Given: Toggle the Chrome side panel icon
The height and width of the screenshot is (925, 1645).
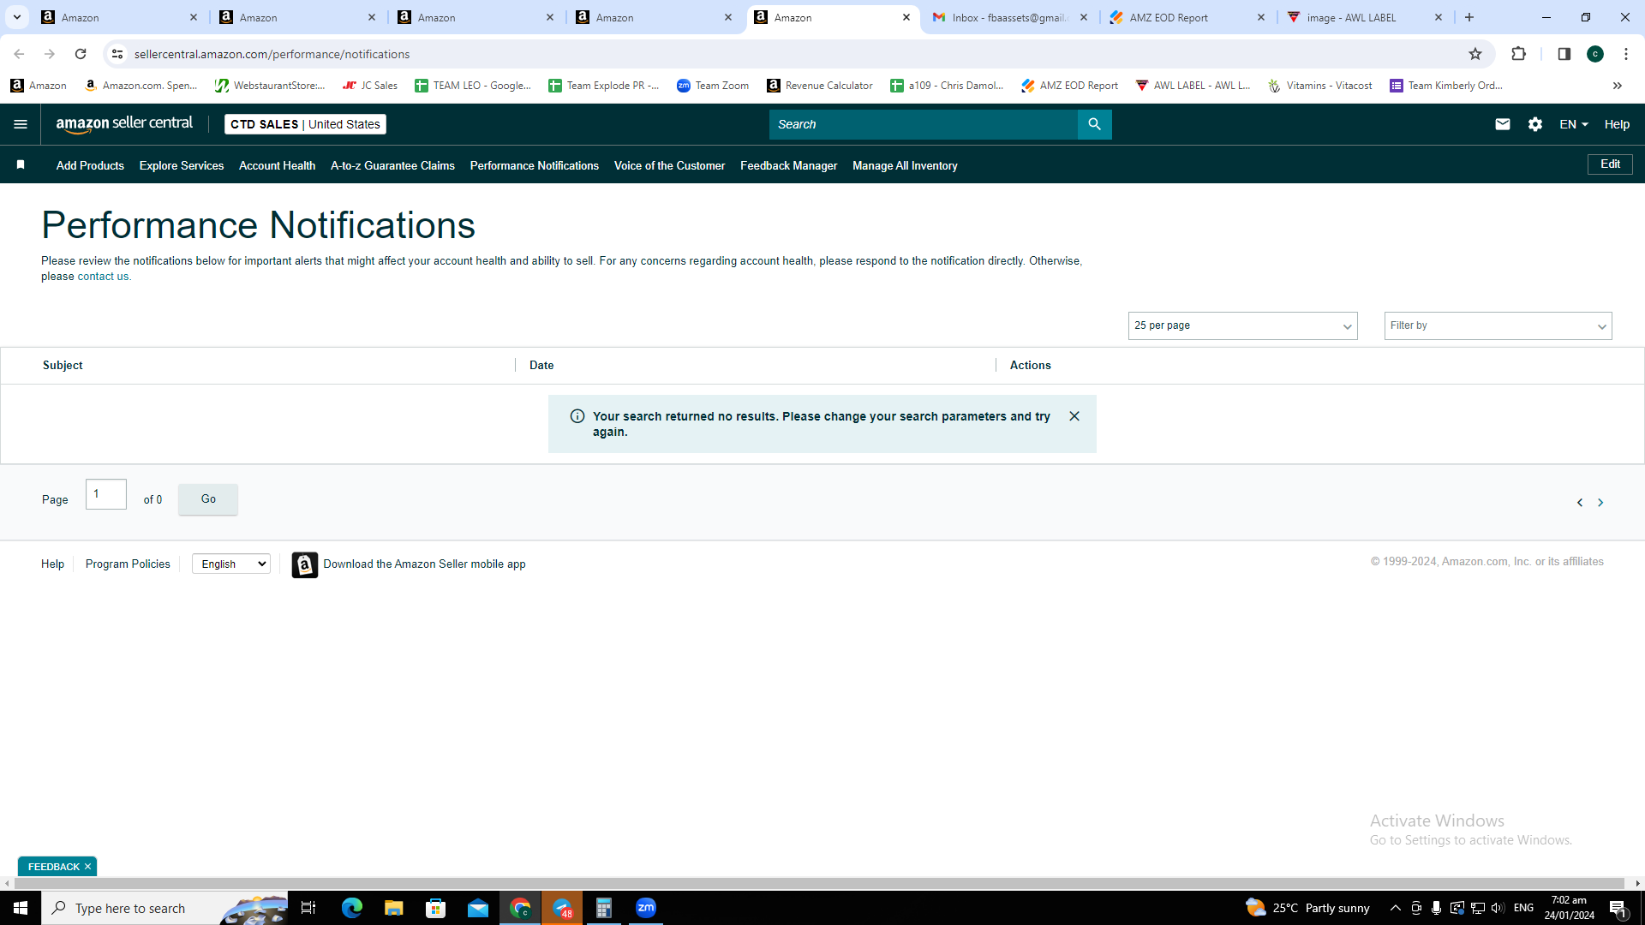Looking at the screenshot, I should [1564, 54].
